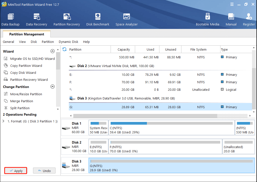Viewport: 257px width, 182px height.
Task: Collapse the Change Partition section
Action: (x=53, y=87)
